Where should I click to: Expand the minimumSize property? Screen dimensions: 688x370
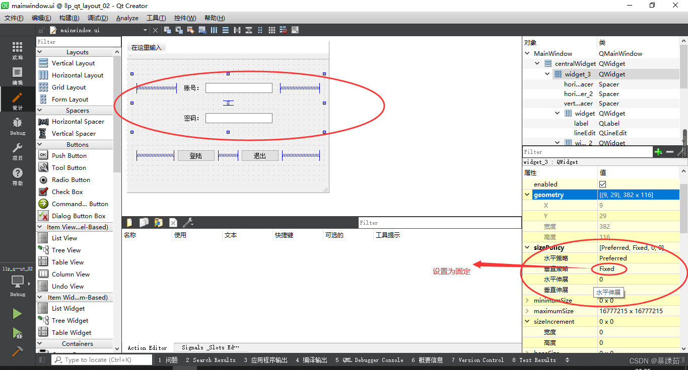(527, 301)
